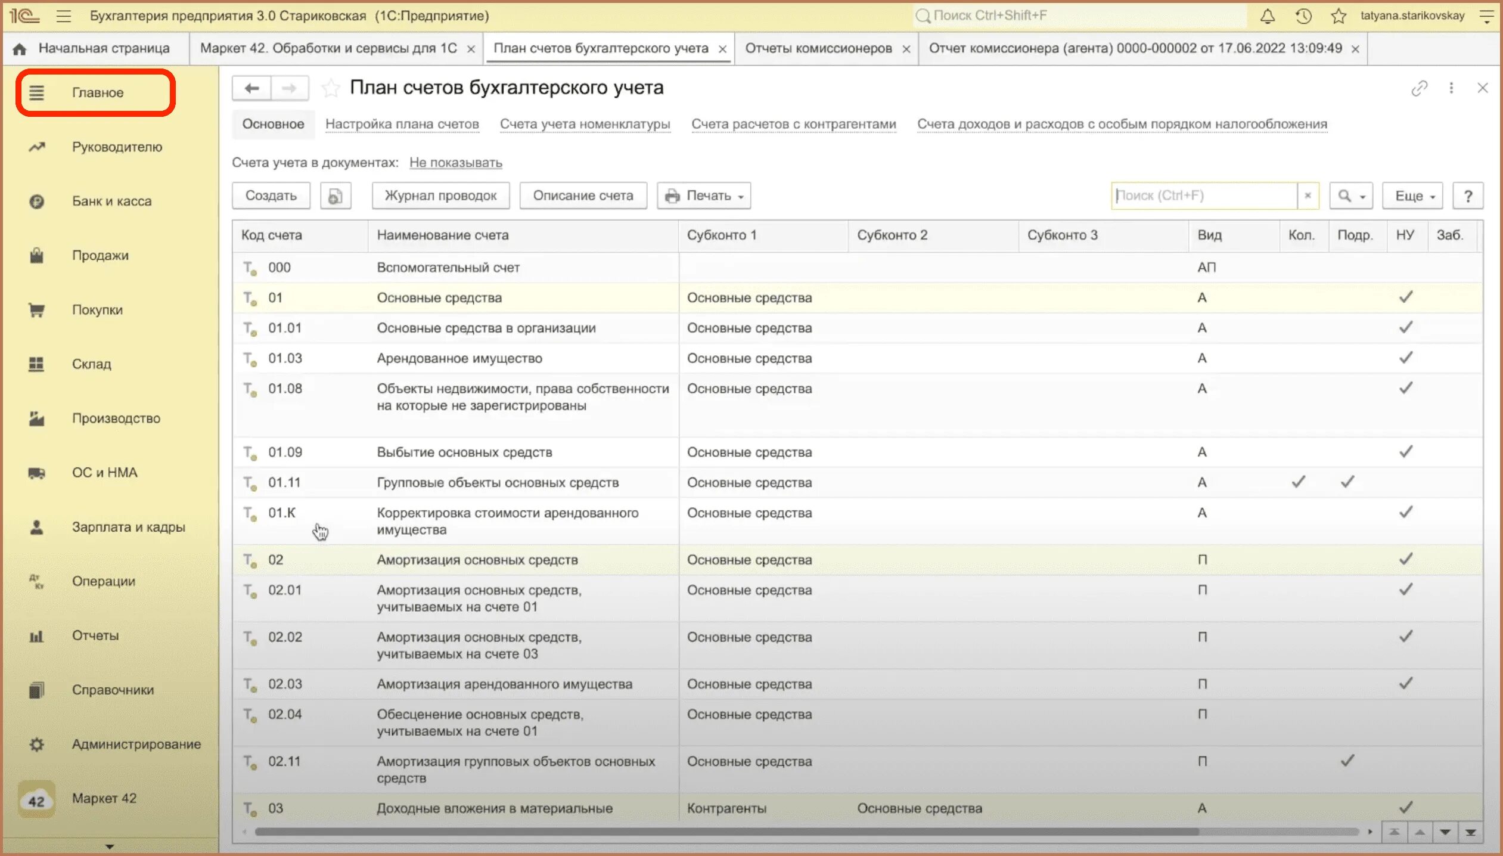Open the Еще dropdown menu
1503x856 pixels.
[1412, 196]
